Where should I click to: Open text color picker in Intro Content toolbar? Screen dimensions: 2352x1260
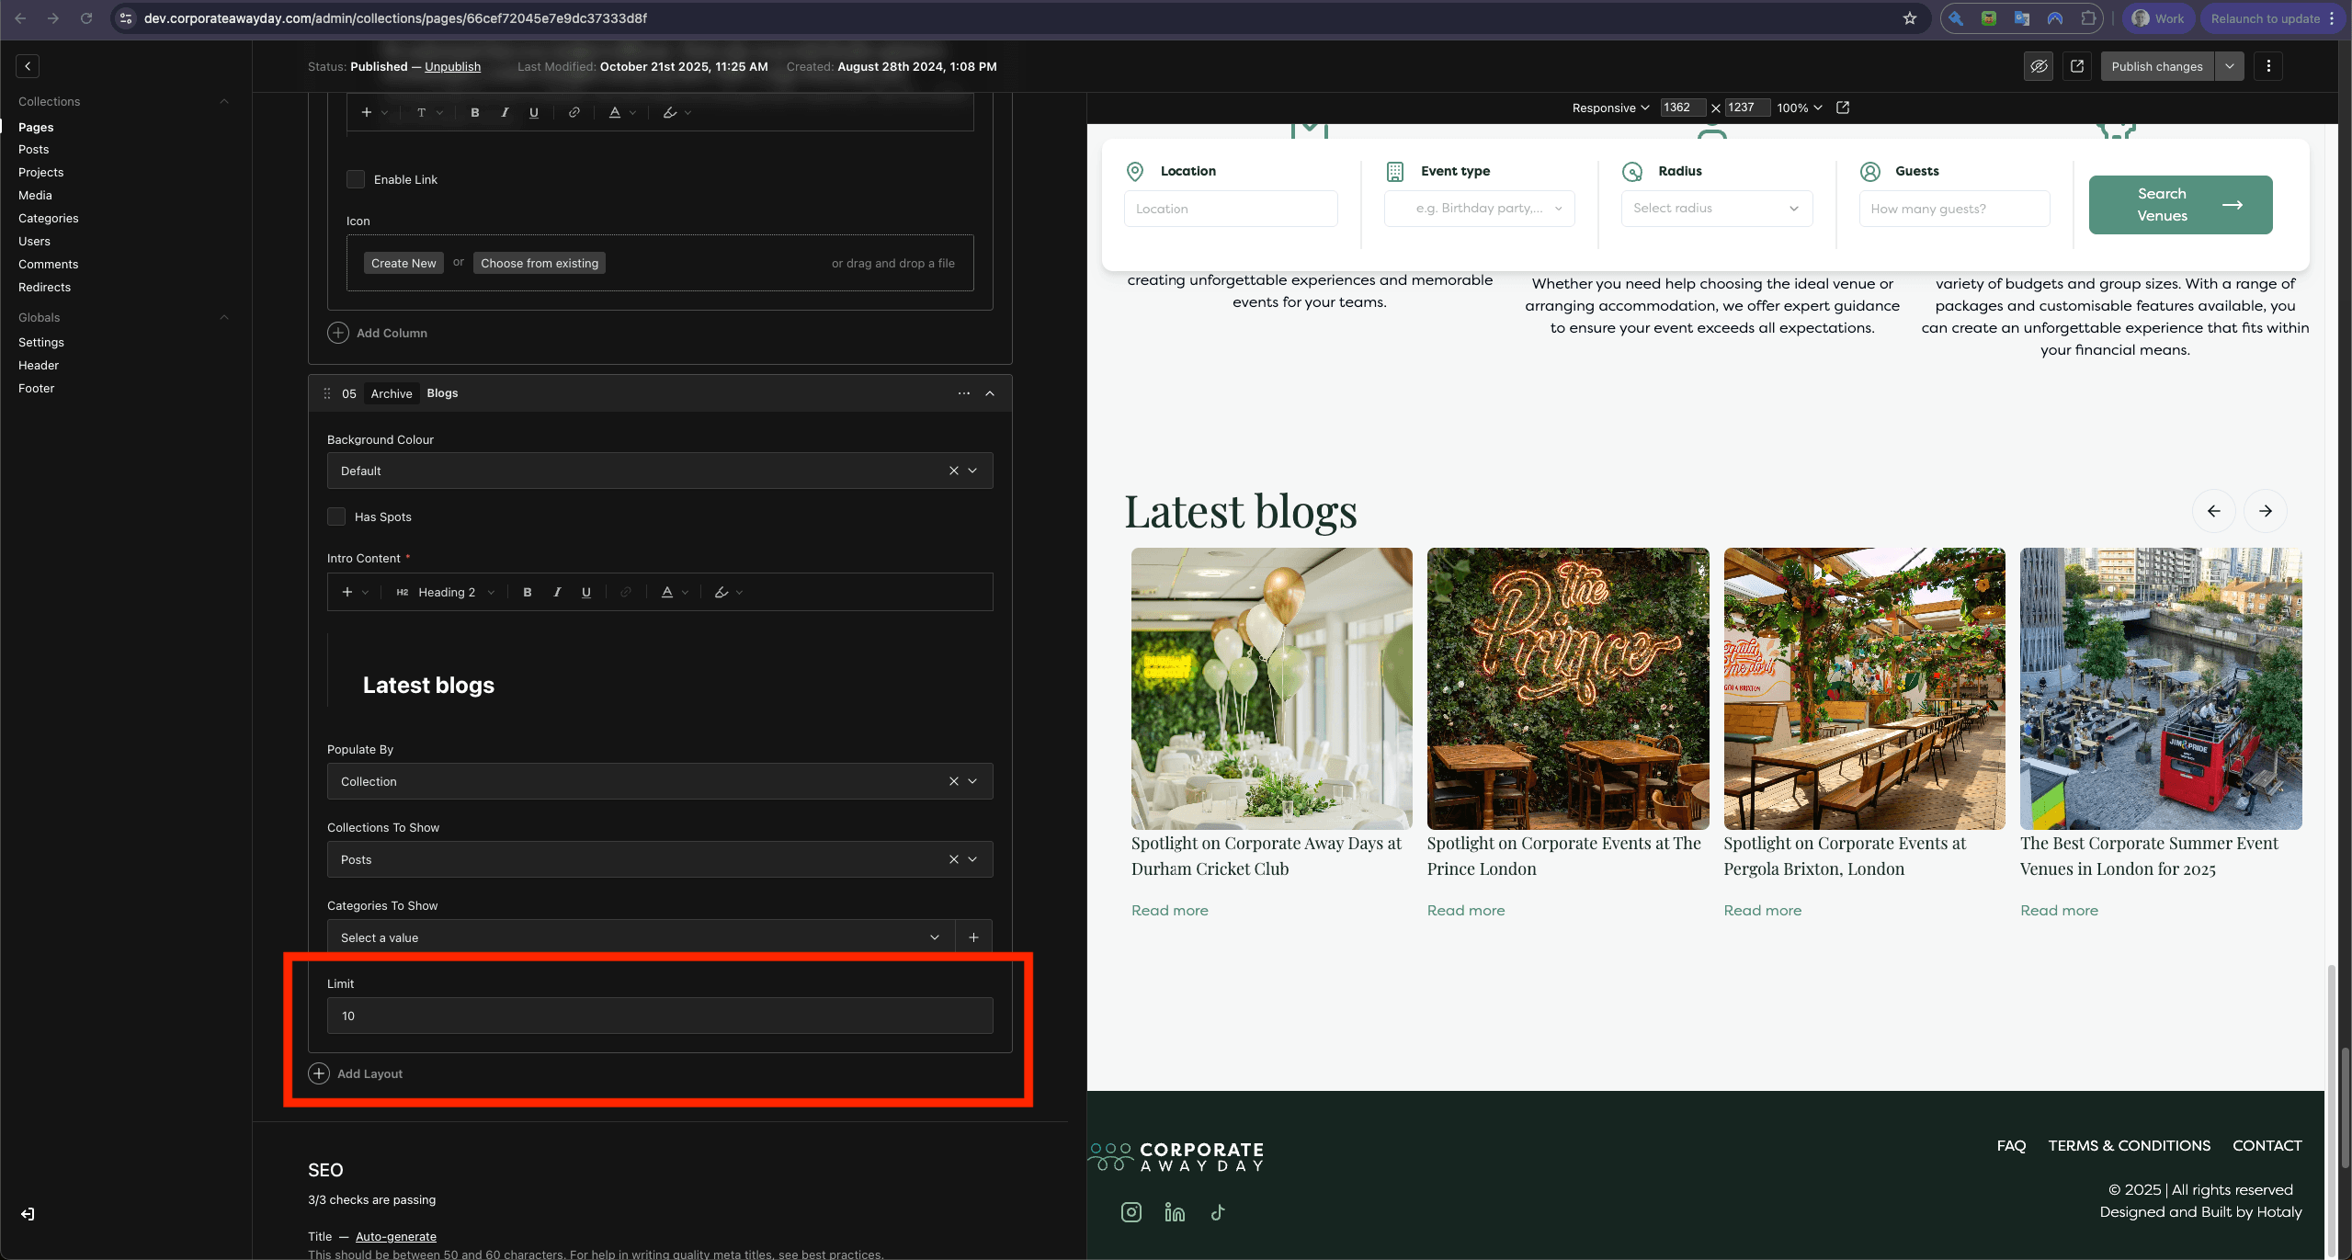668,593
